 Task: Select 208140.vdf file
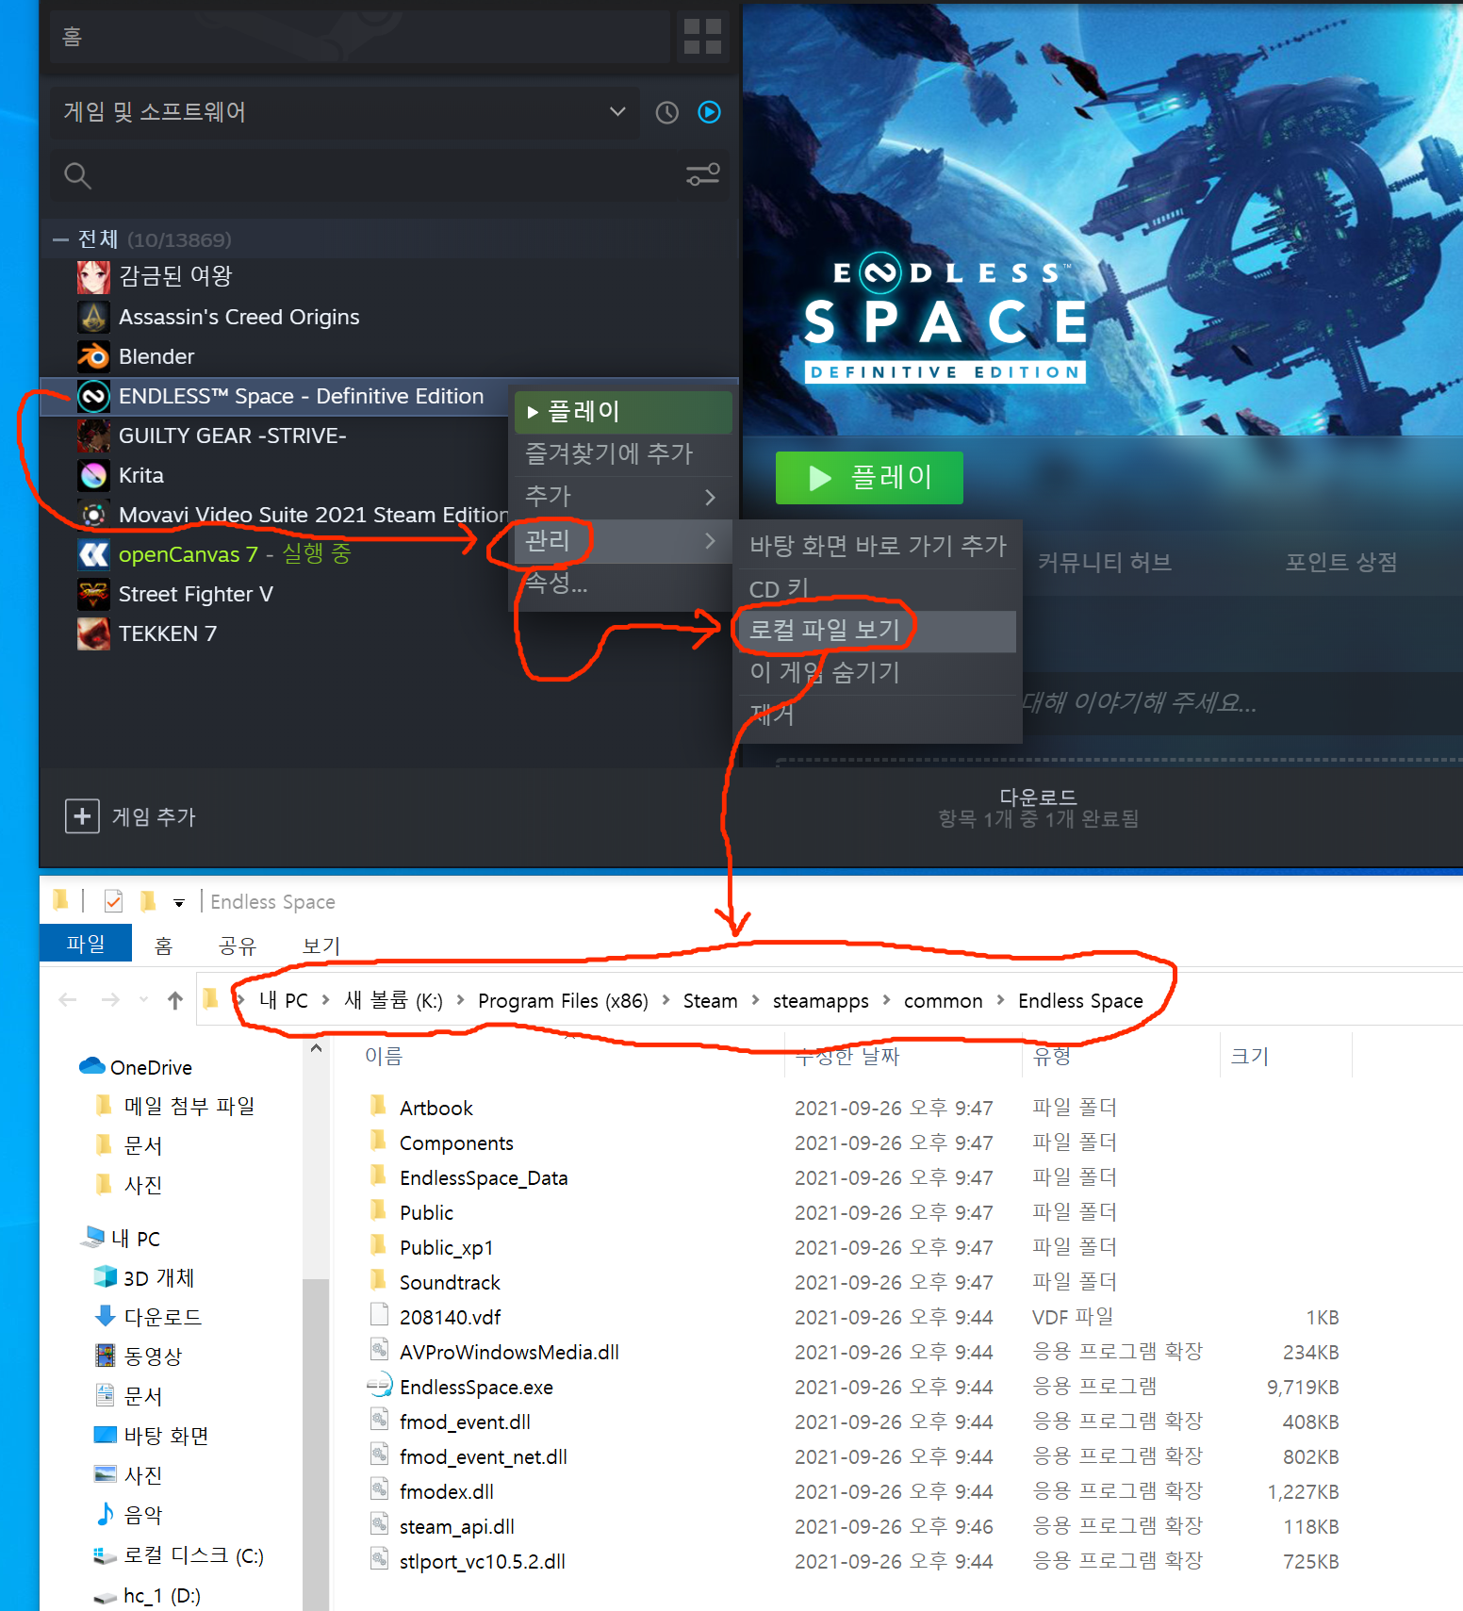450,1318
